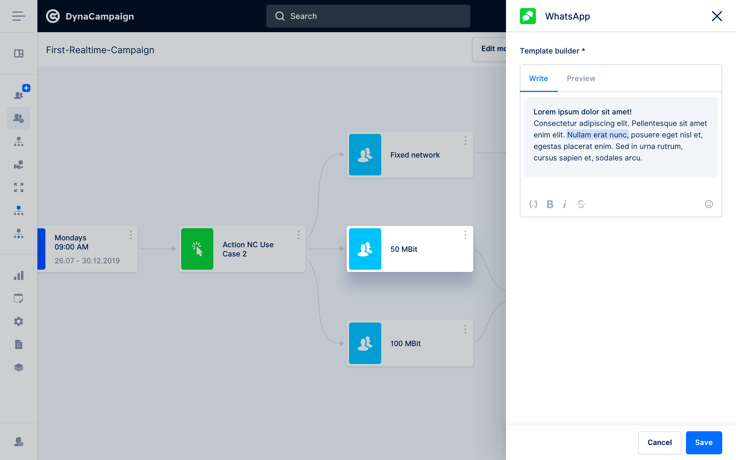The width and height of the screenshot is (736, 460).
Task: Open the Fixed network node options menu
Action: point(465,141)
